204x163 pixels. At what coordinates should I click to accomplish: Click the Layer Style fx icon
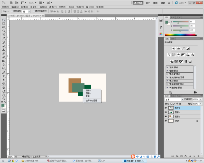177,156
